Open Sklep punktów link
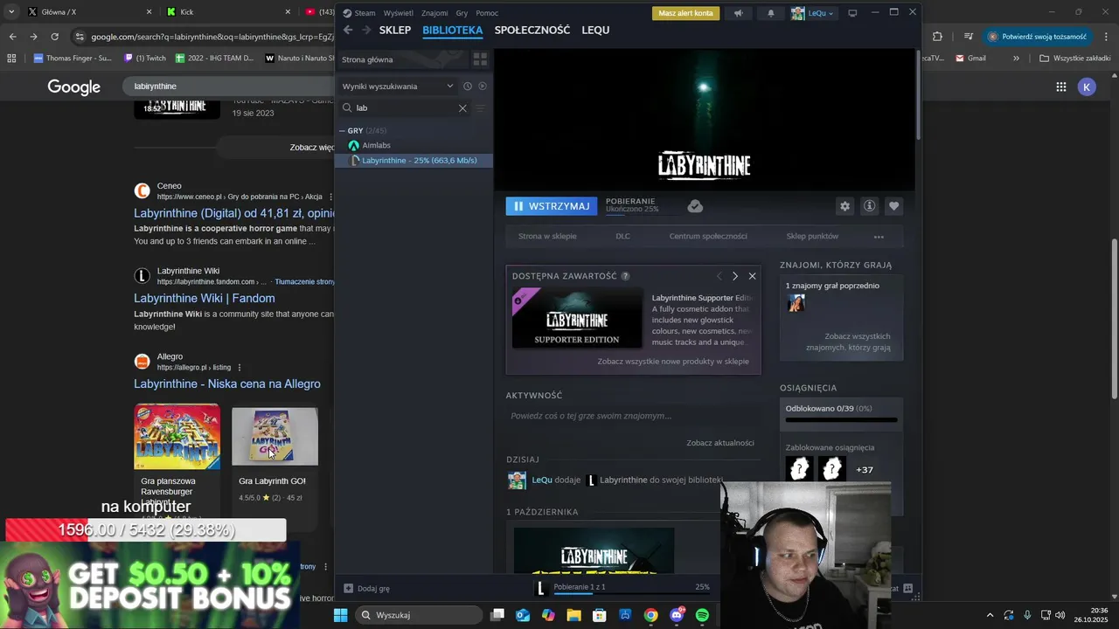 (812, 237)
